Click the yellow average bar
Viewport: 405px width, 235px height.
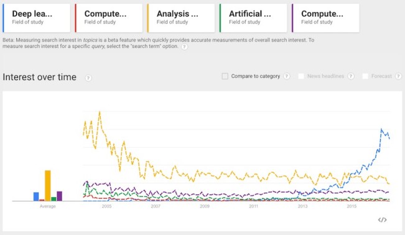48,185
